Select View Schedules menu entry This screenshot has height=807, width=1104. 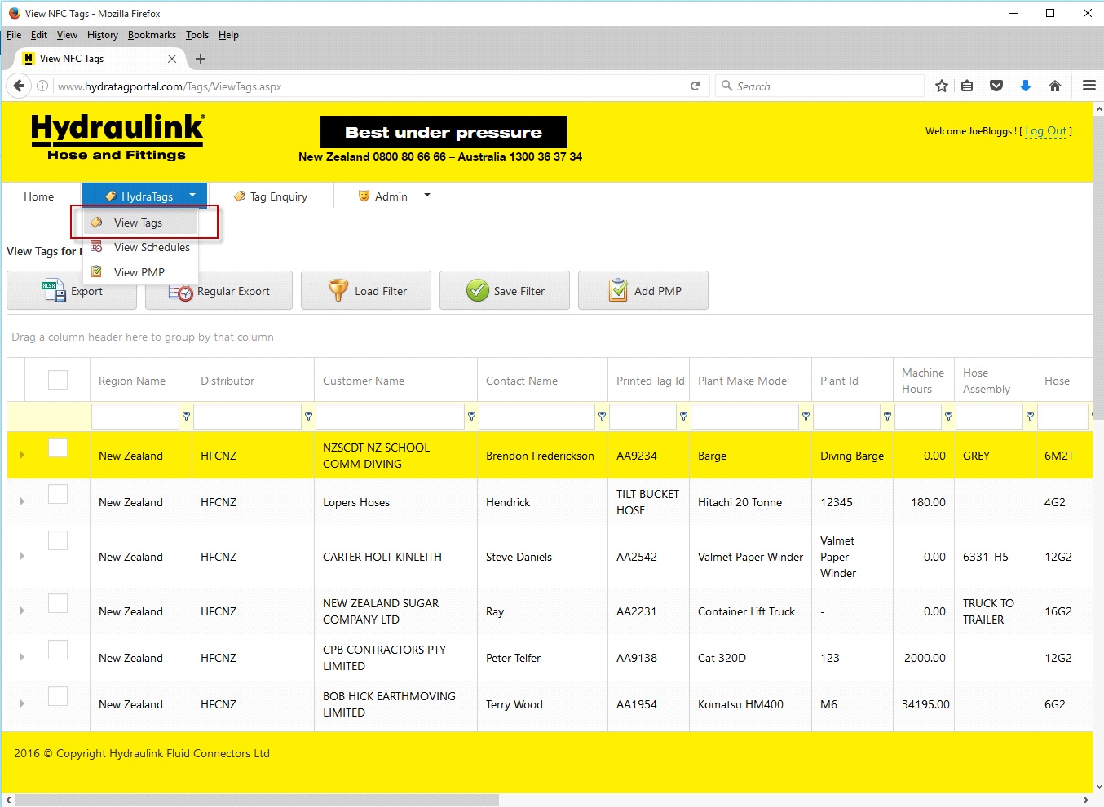pos(140,247)
